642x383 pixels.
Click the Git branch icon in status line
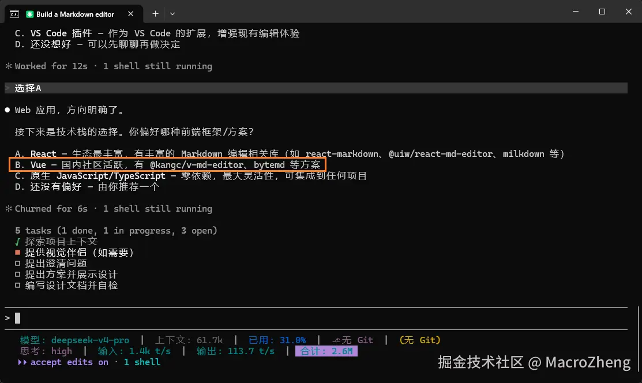(336, 340)
